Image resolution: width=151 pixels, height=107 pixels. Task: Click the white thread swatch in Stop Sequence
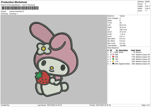[113, 52]
